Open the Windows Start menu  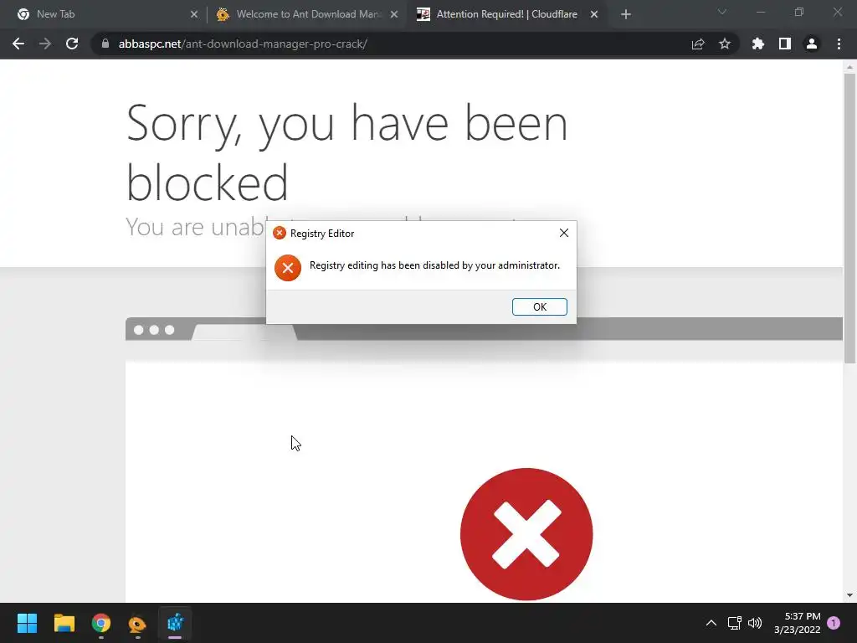tap(27, 623)
